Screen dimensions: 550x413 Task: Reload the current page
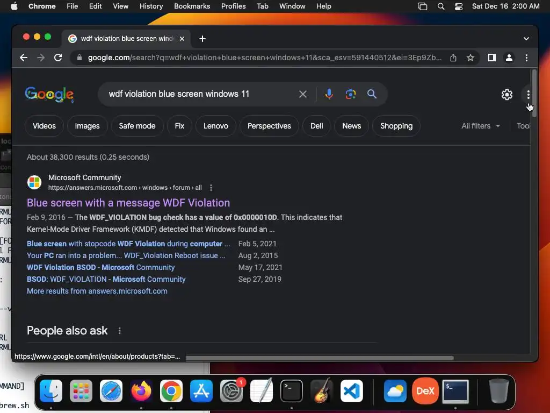[58, 58]
